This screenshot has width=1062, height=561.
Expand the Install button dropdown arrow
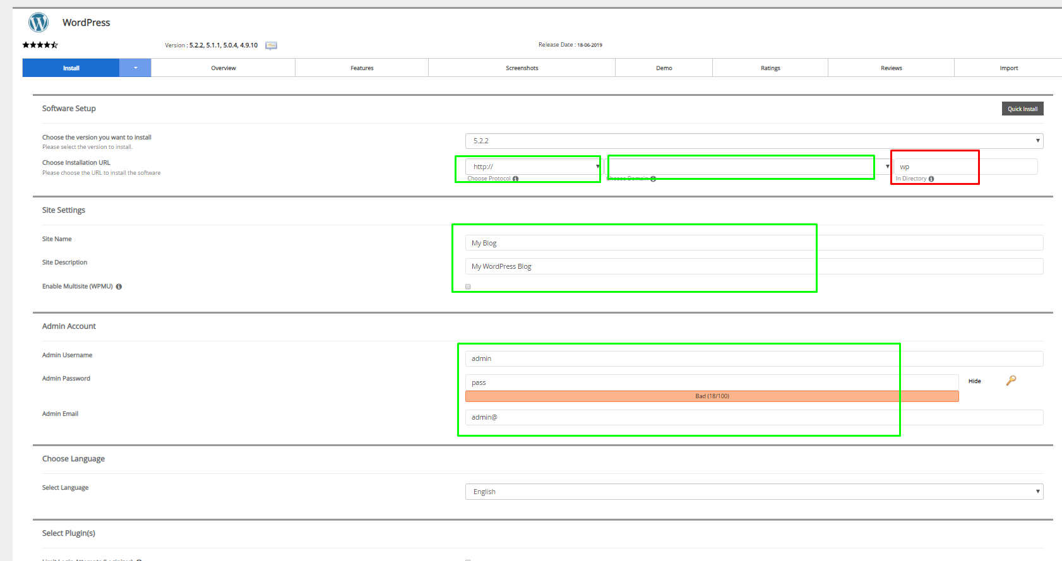135,68
